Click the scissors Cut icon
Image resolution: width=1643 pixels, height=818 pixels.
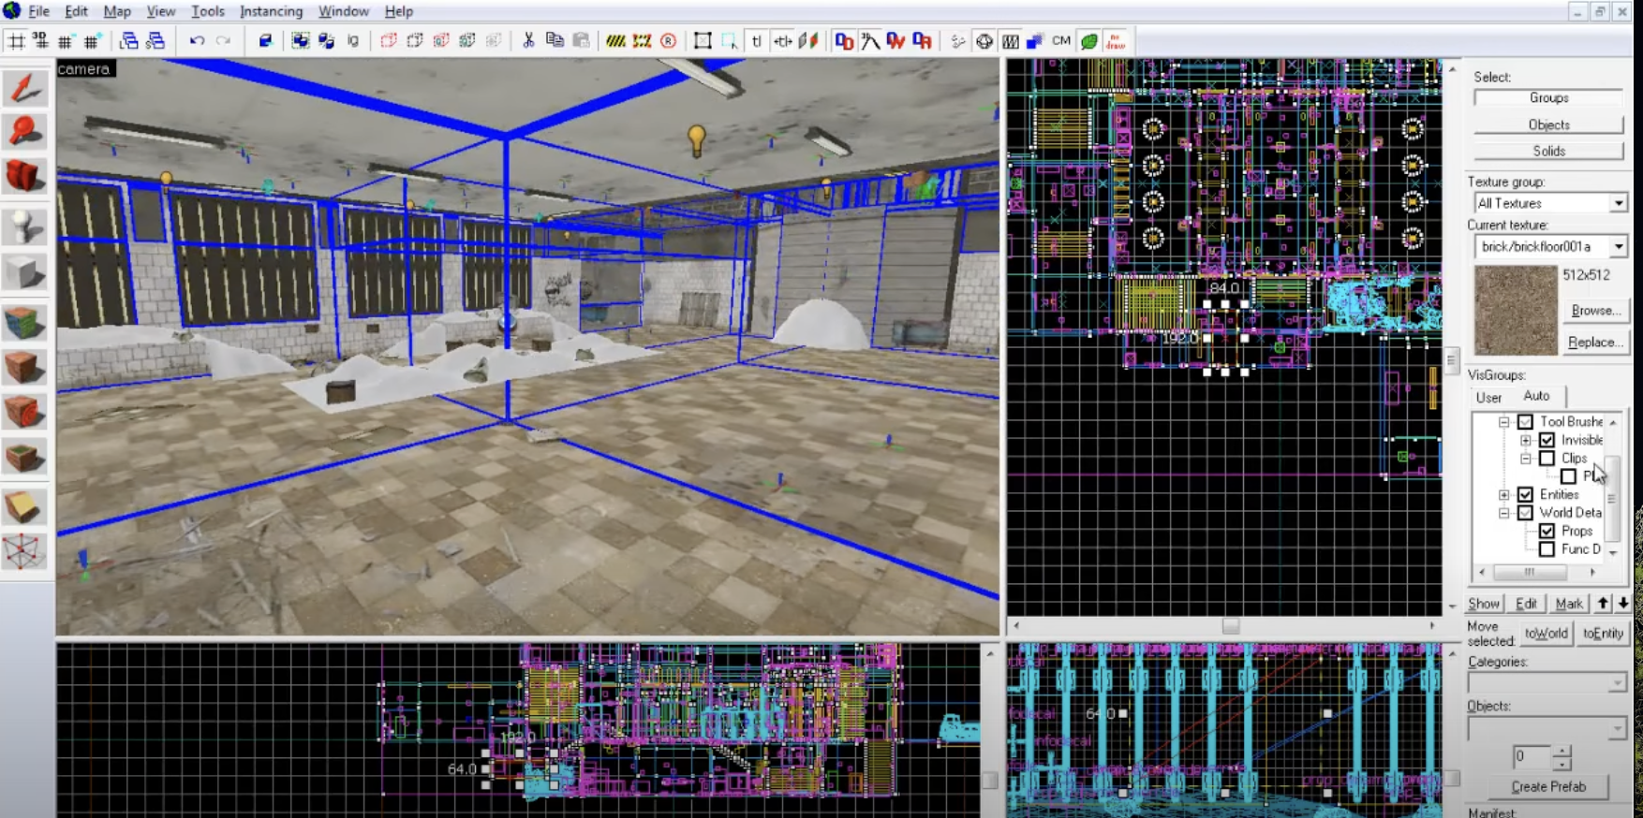click(528, 40)
